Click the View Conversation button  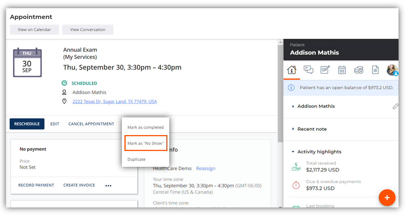pyautogui.click(x=88, y=30)
